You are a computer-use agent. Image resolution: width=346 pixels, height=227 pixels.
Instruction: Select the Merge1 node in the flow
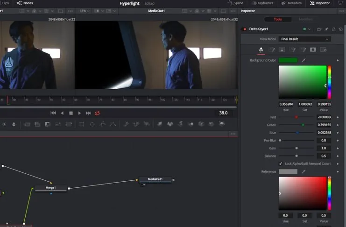(x=50, y=188)
